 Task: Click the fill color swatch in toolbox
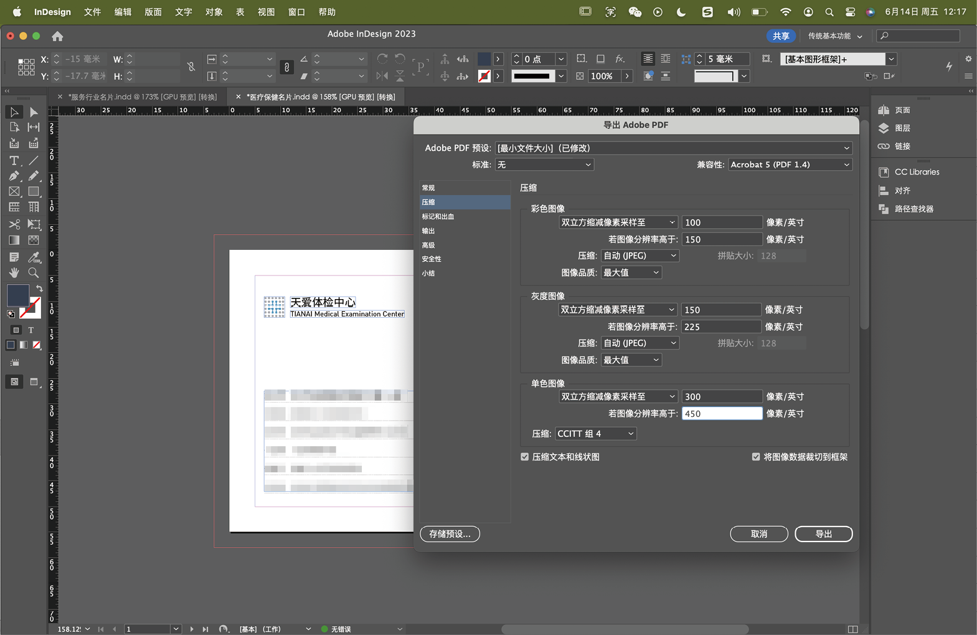[17, 295]
